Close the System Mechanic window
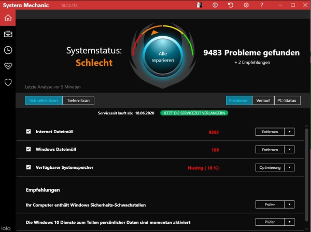311x232 pixels. point(305,5)
